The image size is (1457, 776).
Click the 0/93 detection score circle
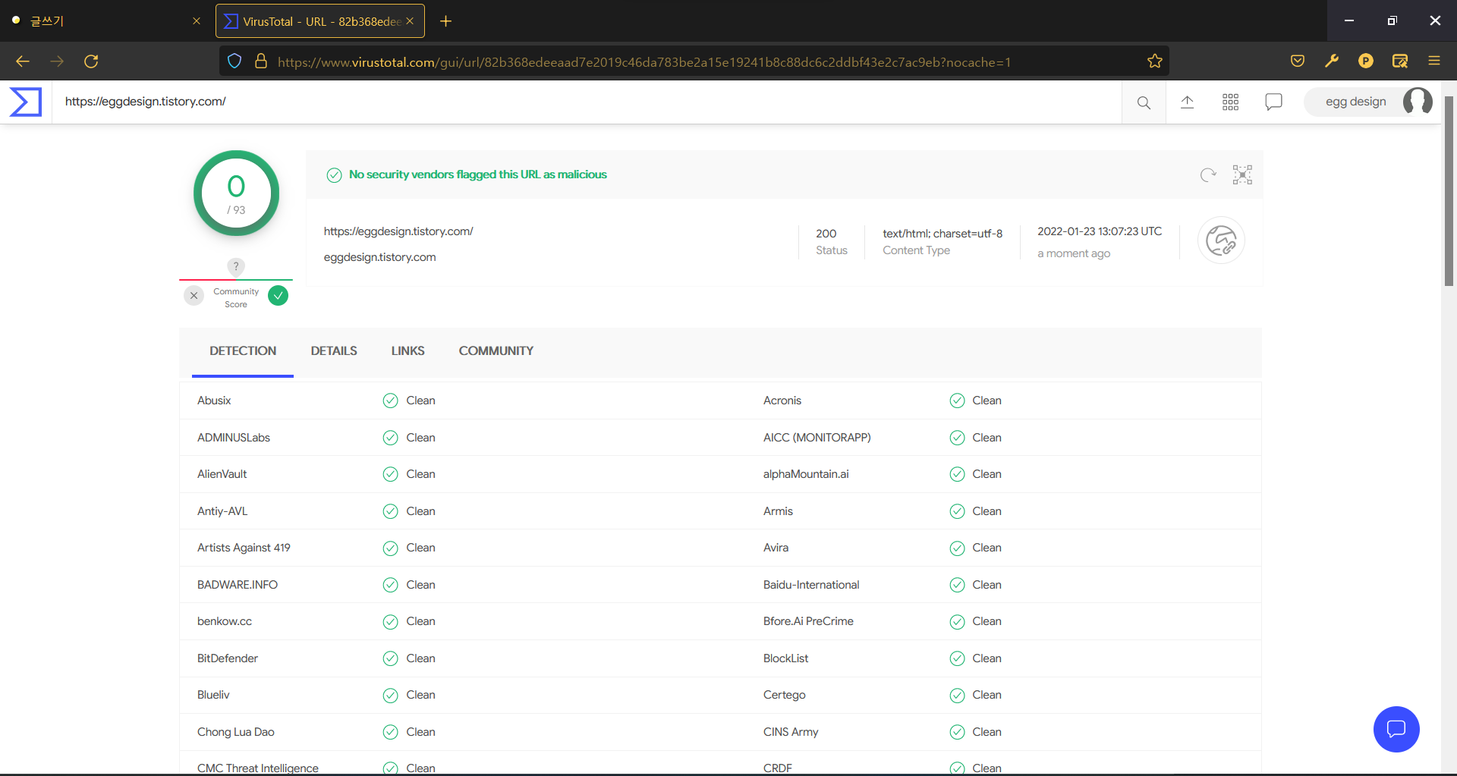coord(236,193)
